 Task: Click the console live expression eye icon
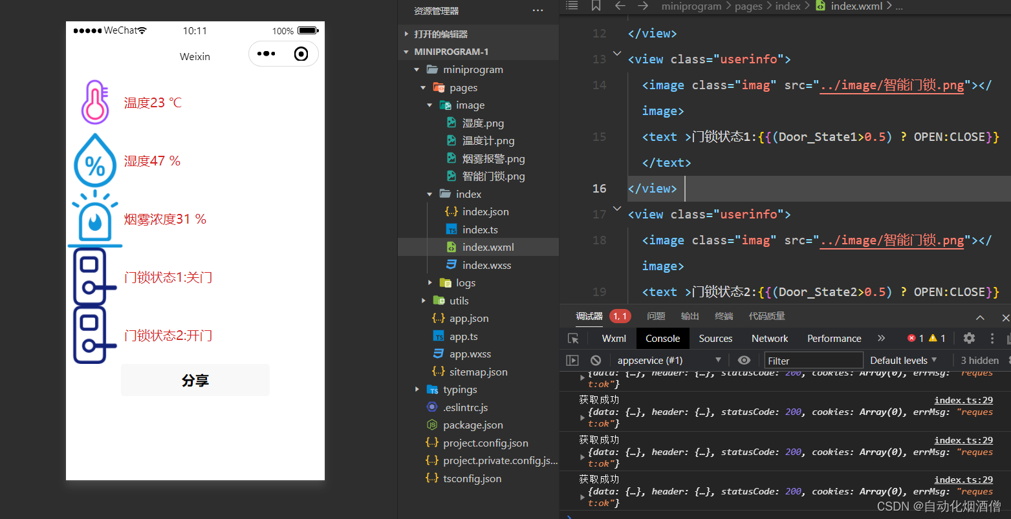pyautogui.click(x=744, y=360)
